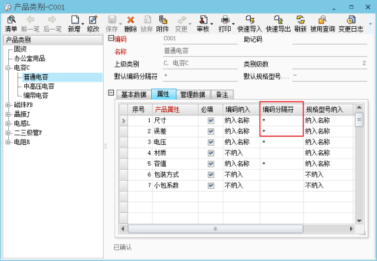The width and height of the screenshot is (377, 261).
Task: Click the 变更 change icon
Action: pyautogui.click(x=182, y=20)
